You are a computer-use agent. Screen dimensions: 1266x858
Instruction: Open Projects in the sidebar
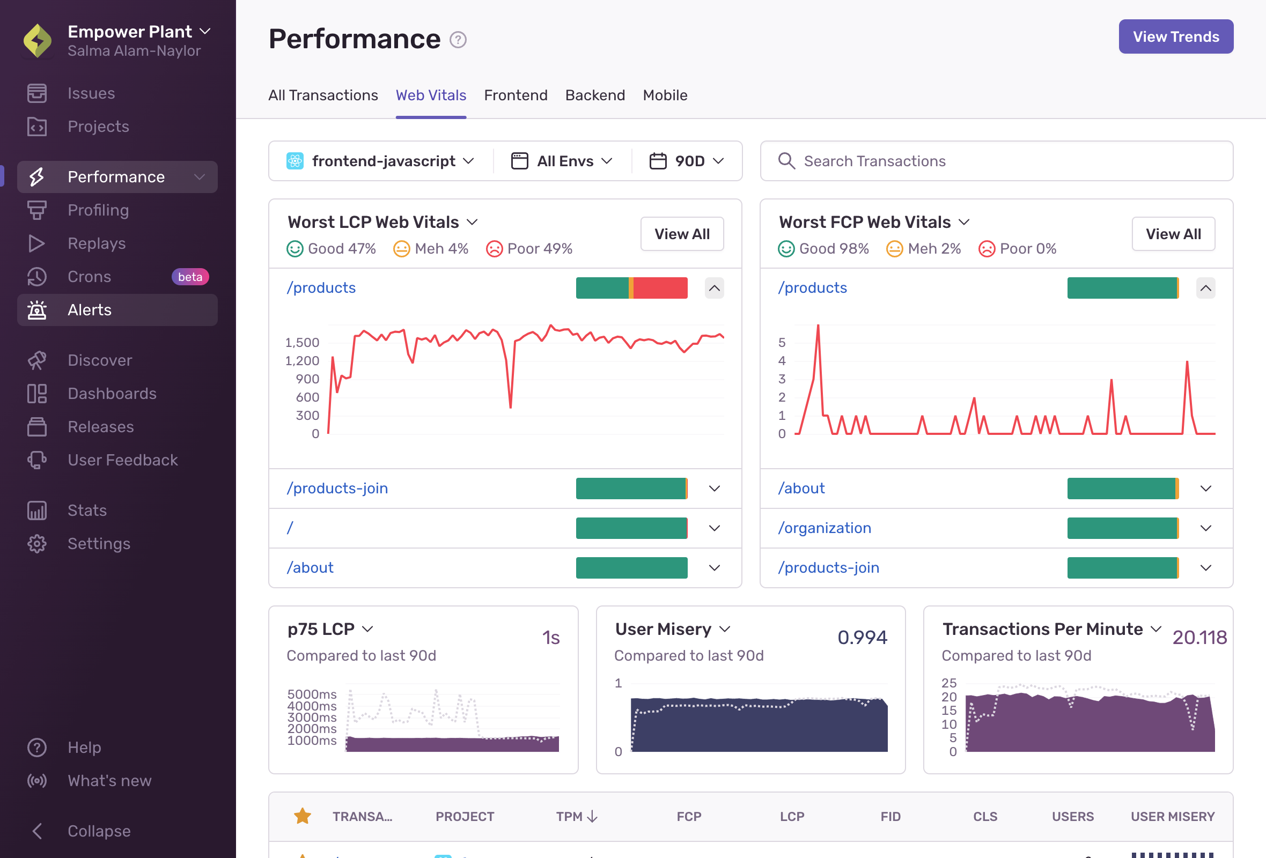(x=117, y=127)
